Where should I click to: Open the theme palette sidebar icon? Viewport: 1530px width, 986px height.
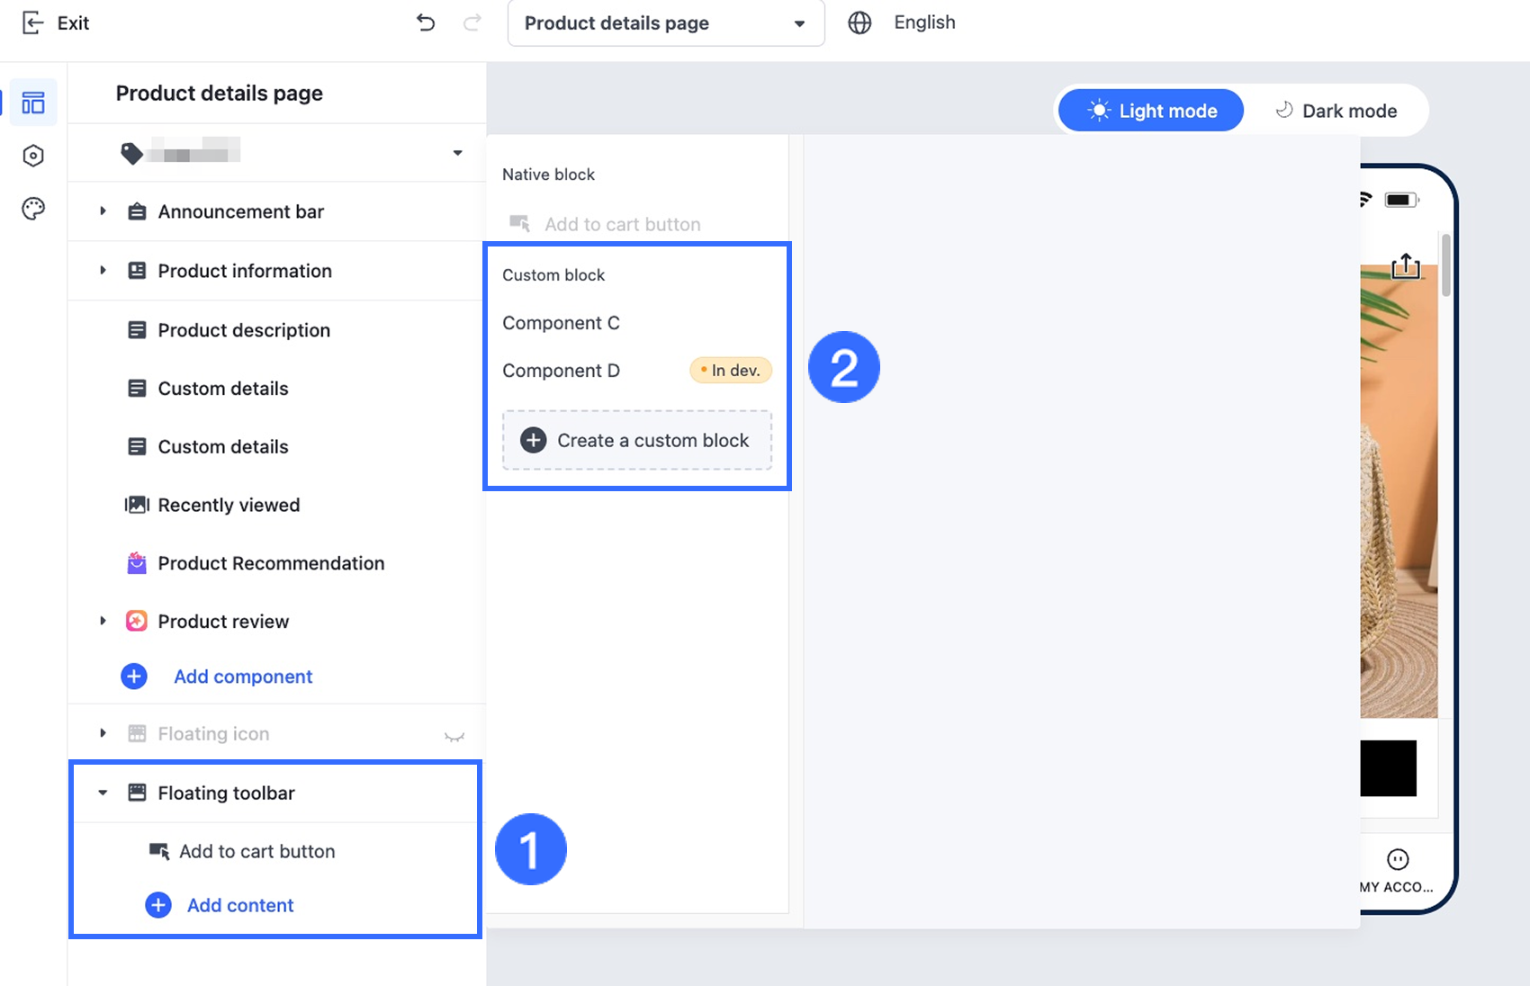pos(33,209)
